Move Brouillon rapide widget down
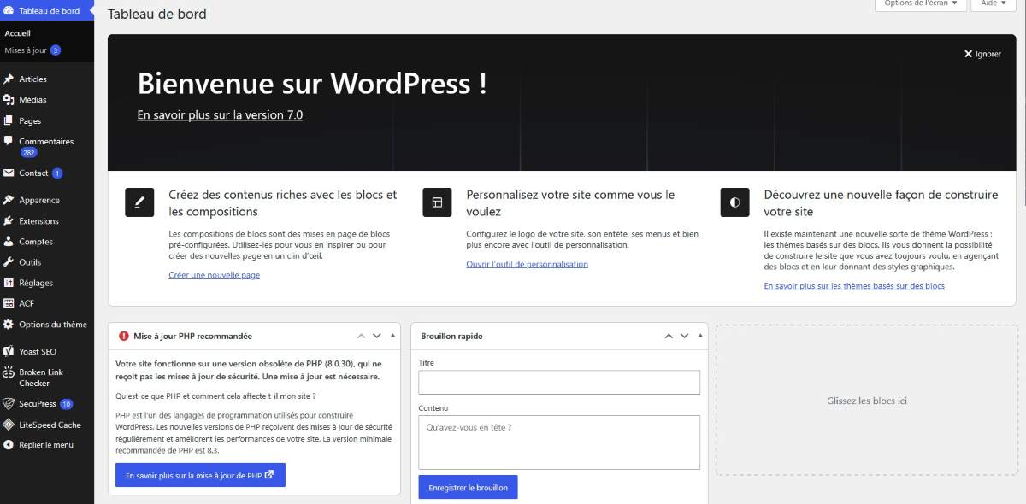The width and height of the screenshot is (1026, 504). coord(684,336)
